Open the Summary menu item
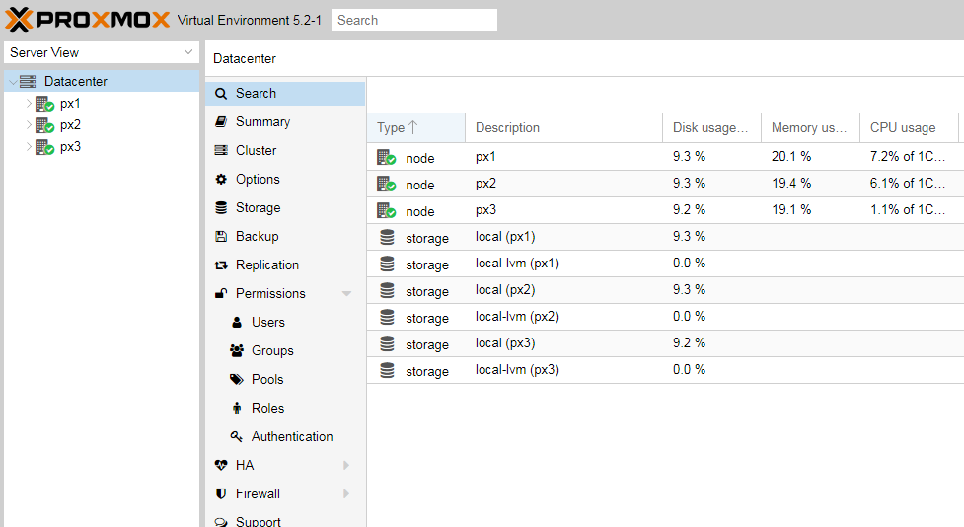964x527 pixels. (262, 121)
